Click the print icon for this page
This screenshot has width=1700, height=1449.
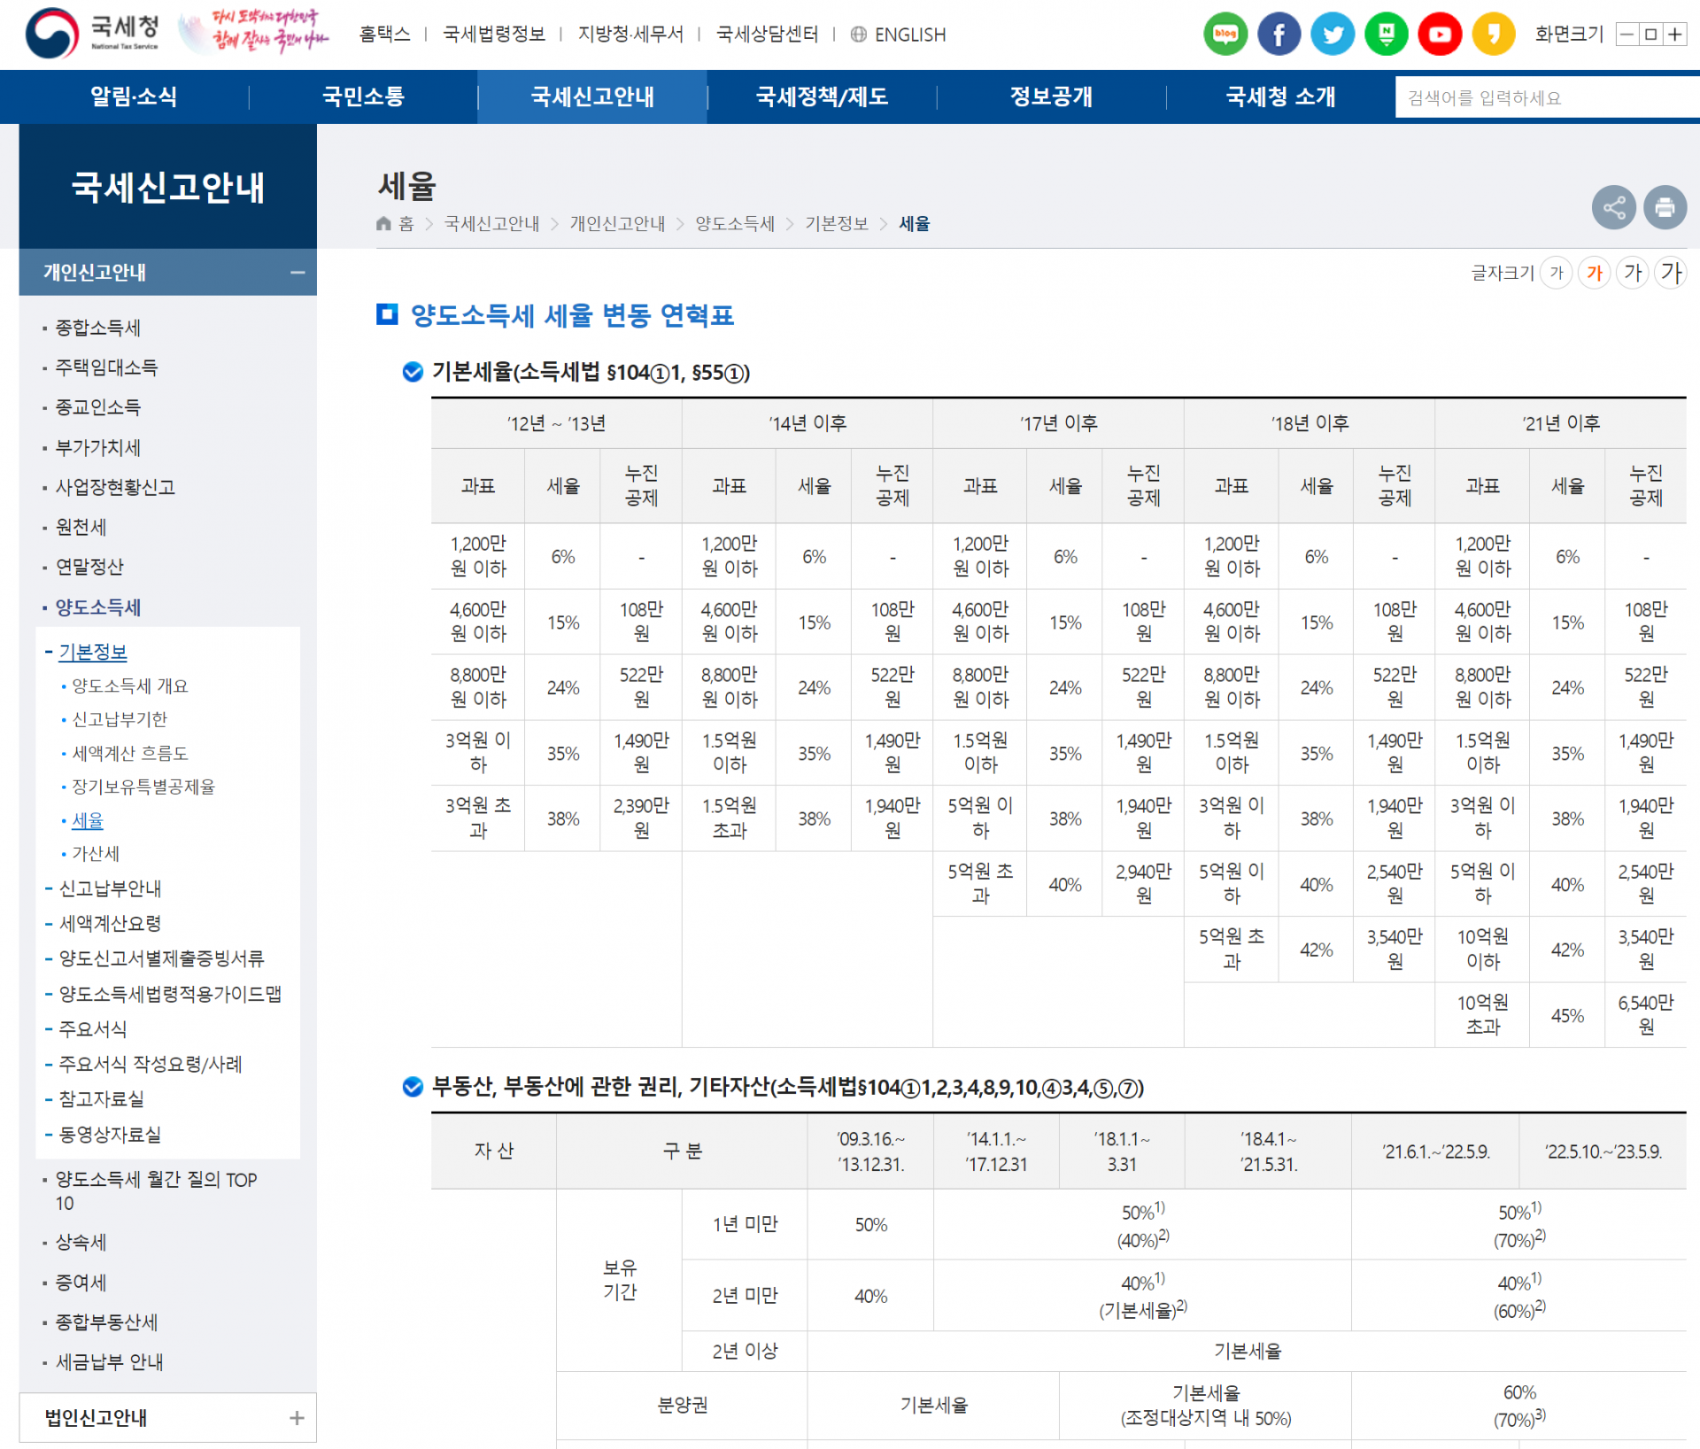click(1665, 207)
